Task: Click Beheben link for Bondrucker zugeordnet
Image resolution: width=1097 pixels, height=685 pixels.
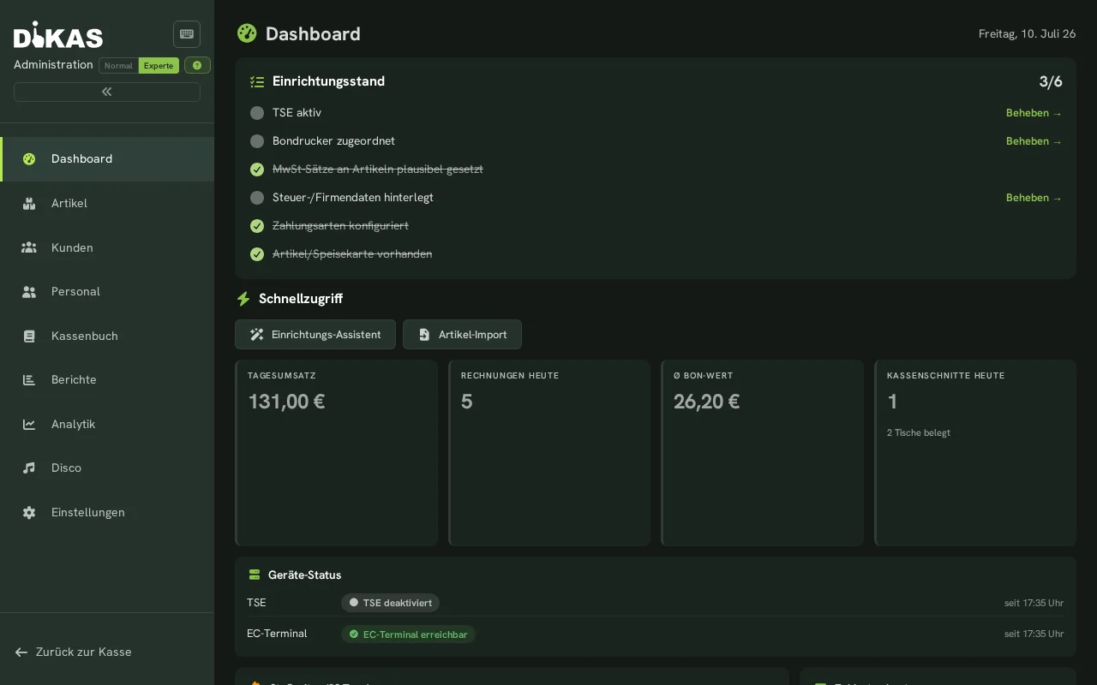Action: coord(1034,141)
